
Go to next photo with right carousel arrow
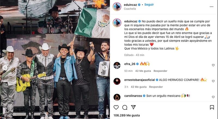[x=105, y=68]
